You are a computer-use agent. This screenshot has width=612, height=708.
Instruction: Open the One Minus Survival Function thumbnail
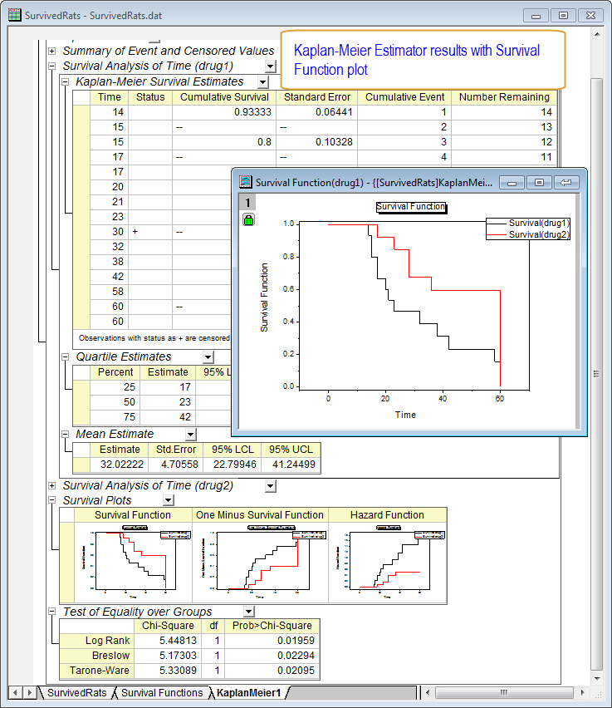pos(260,563)
